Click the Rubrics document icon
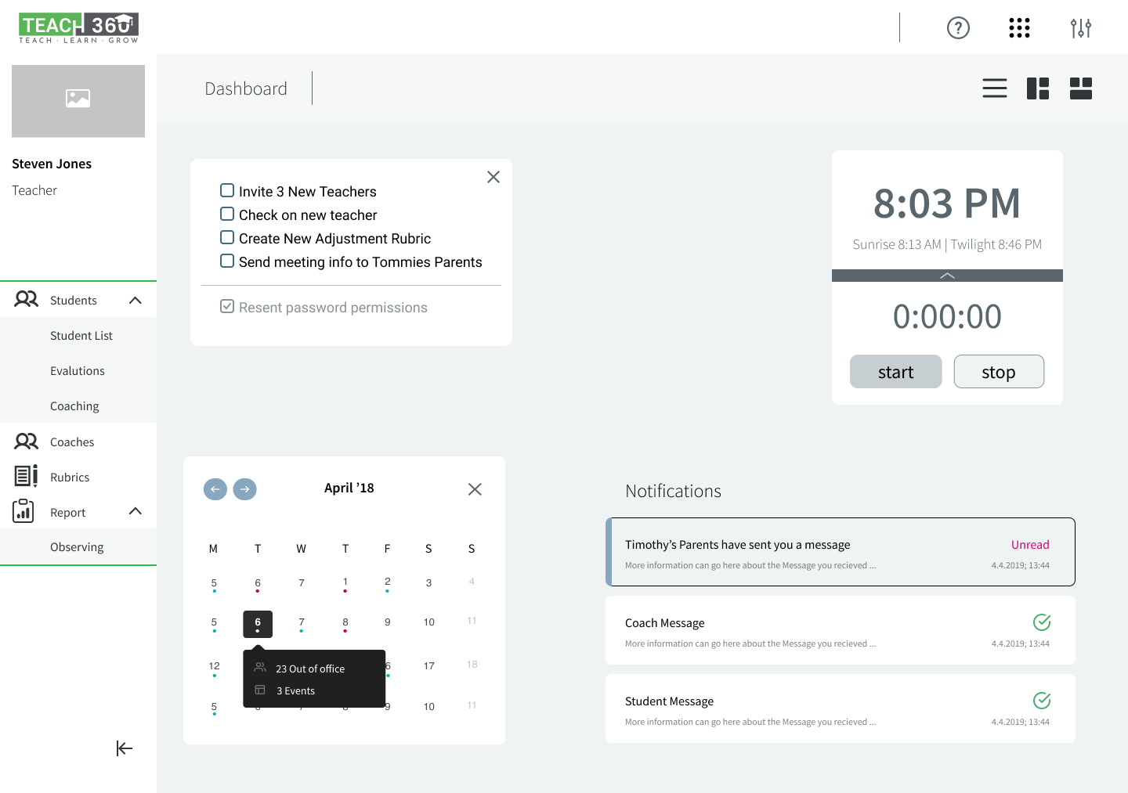Image resolution: width=1128 pixels, height=793 pixels. (26, 476)
